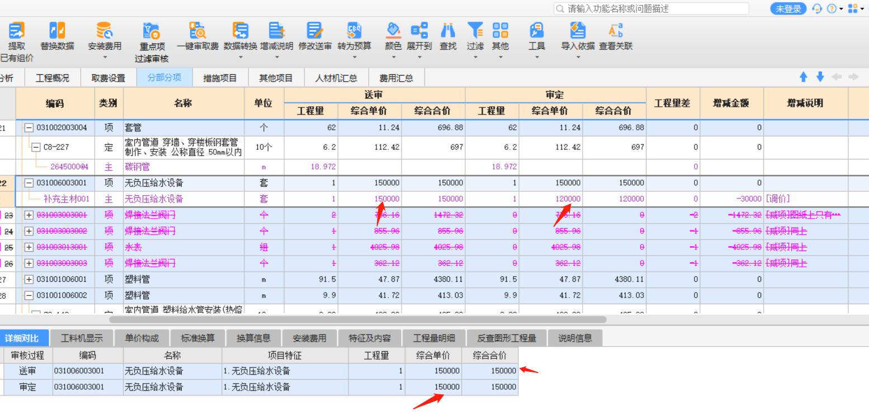This screenshot has width=869, height=420.
Task: Expand the 031003003002 焊接法兰阀门 row
Action: [30, 232]
